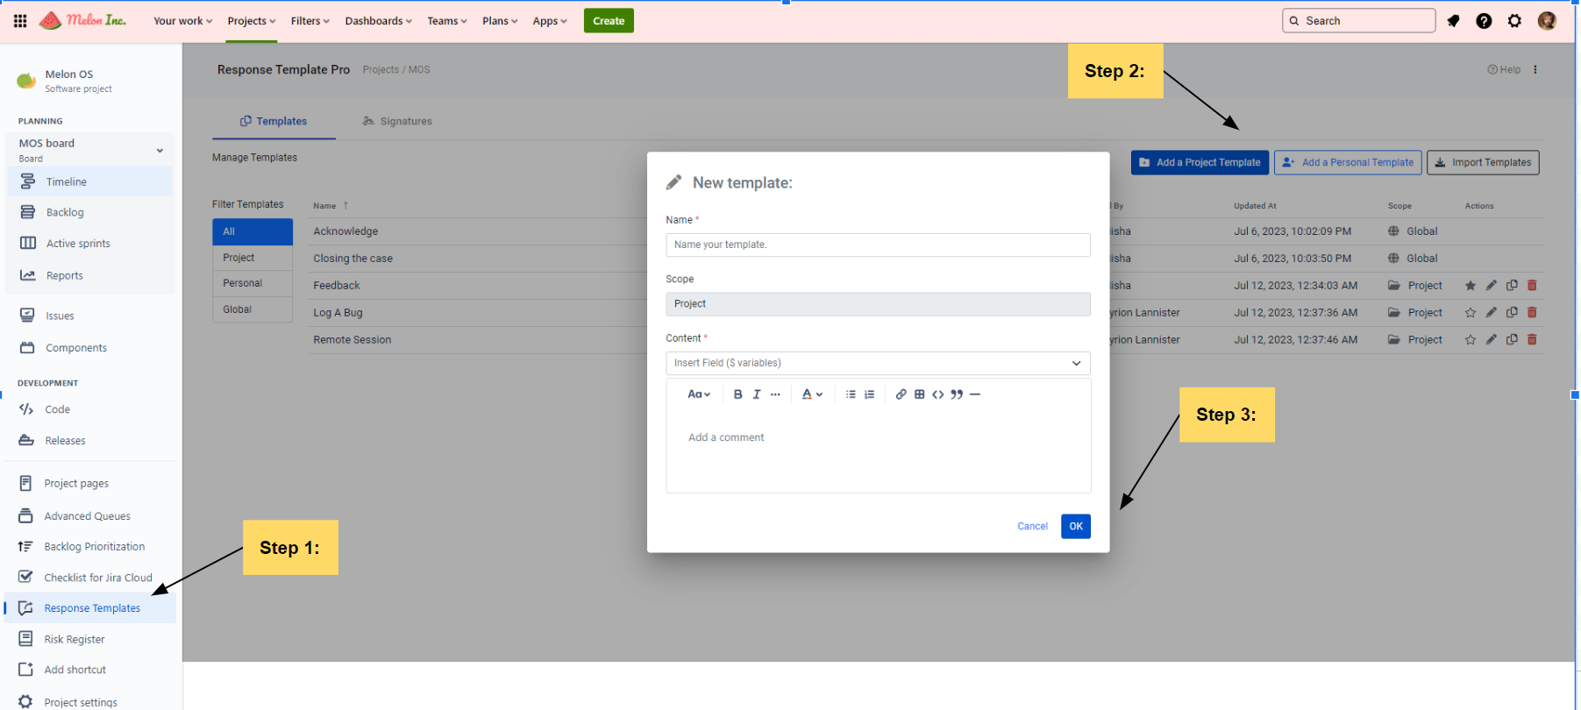Screen dimensions: 1581x710
Task: Add a code snippet with code icon
Action: pos(937,394)
